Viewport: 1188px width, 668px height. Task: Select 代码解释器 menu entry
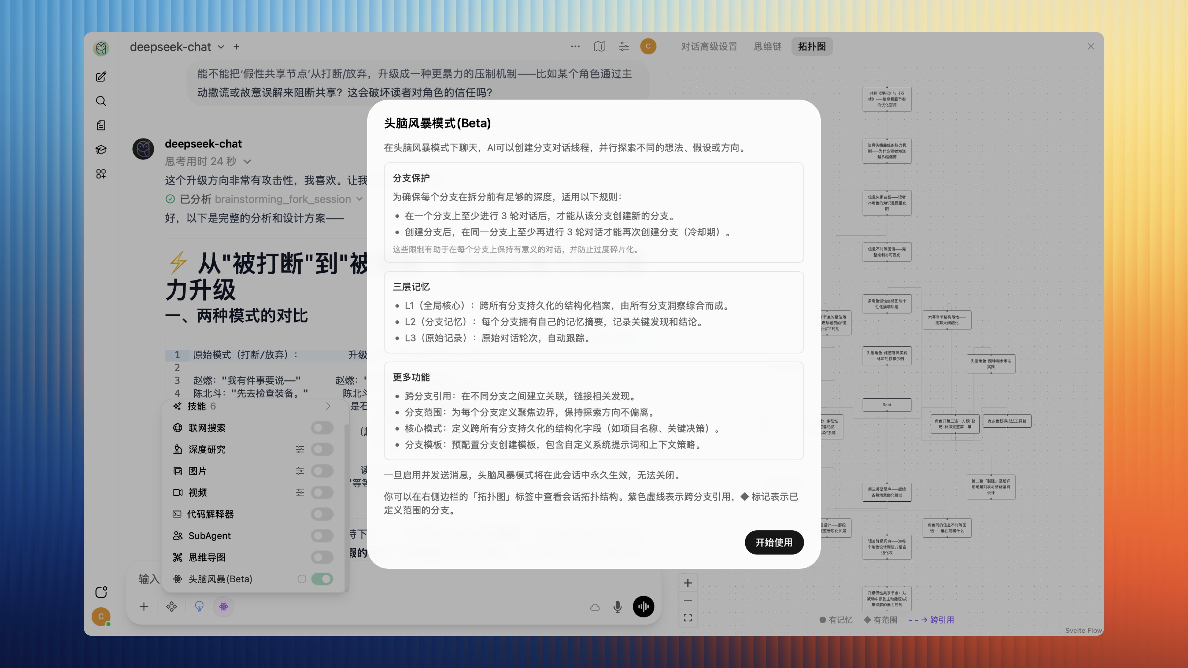point(253,514)
